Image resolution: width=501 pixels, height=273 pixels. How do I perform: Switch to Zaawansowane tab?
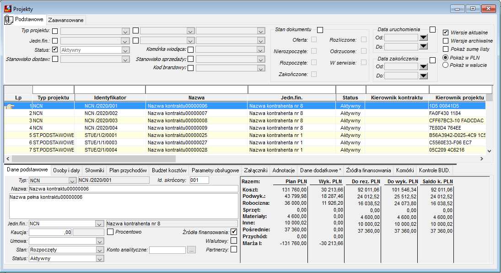(66, 20)
